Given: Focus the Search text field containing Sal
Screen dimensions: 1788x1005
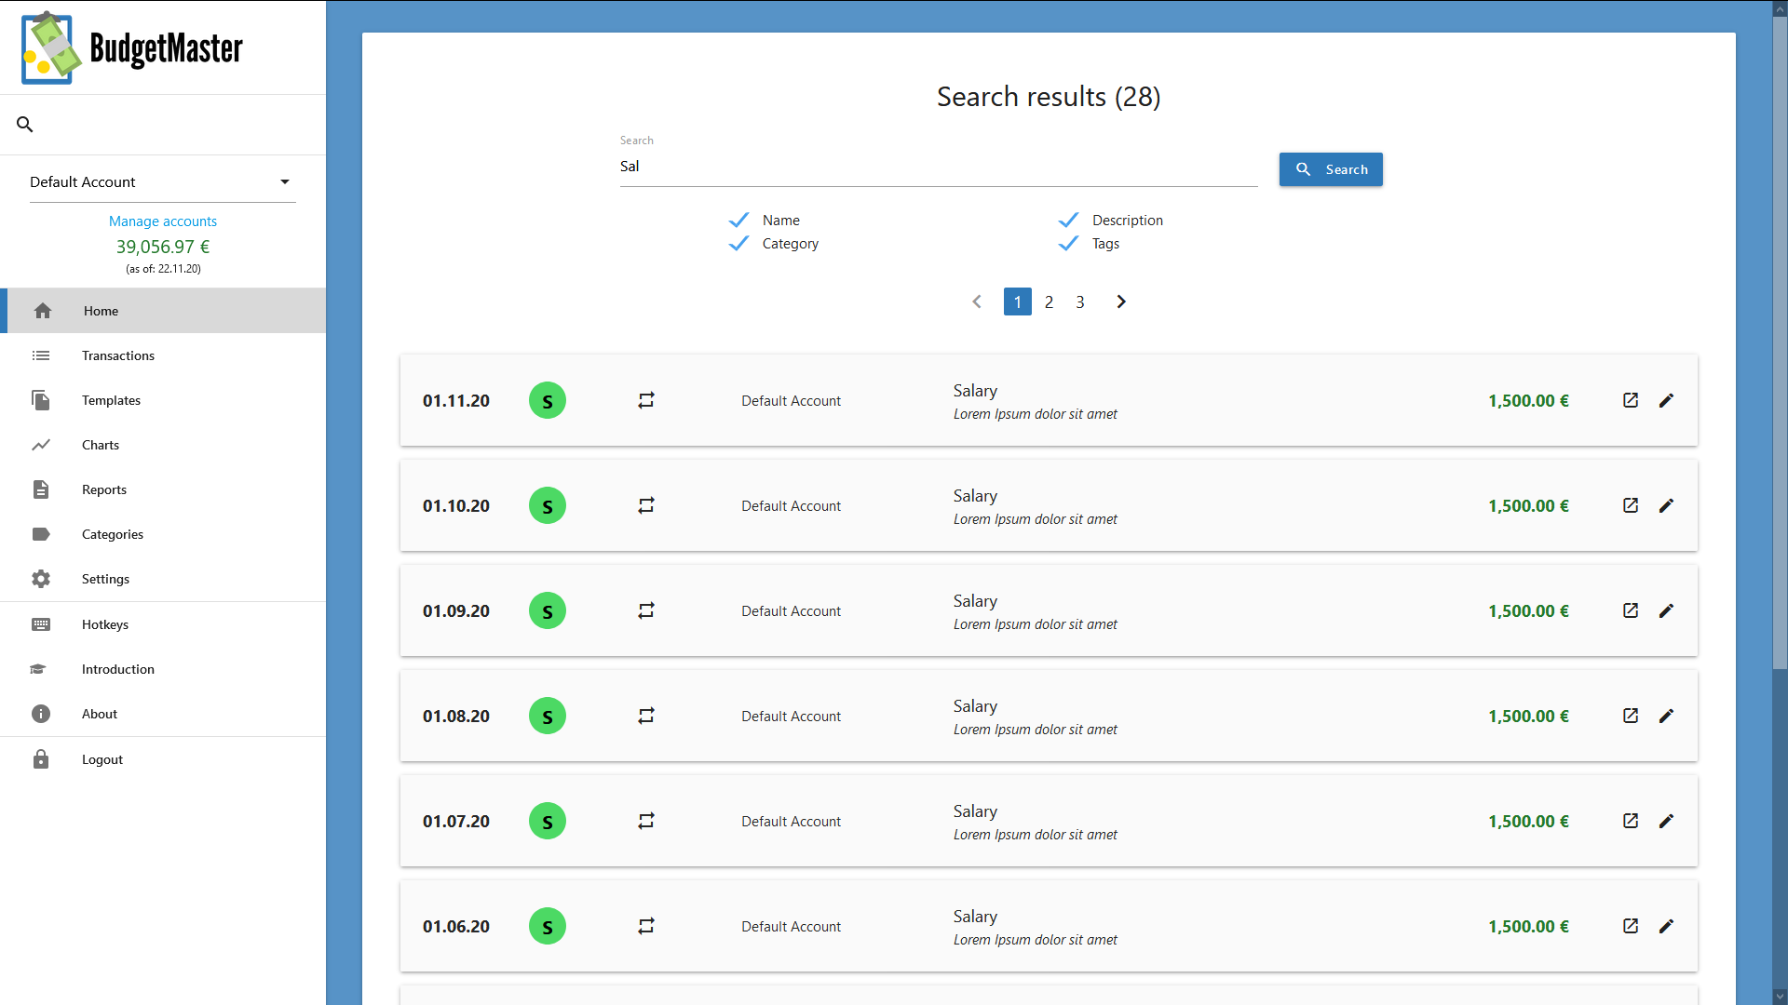Looking at the screenshot, I should [939, 167].
